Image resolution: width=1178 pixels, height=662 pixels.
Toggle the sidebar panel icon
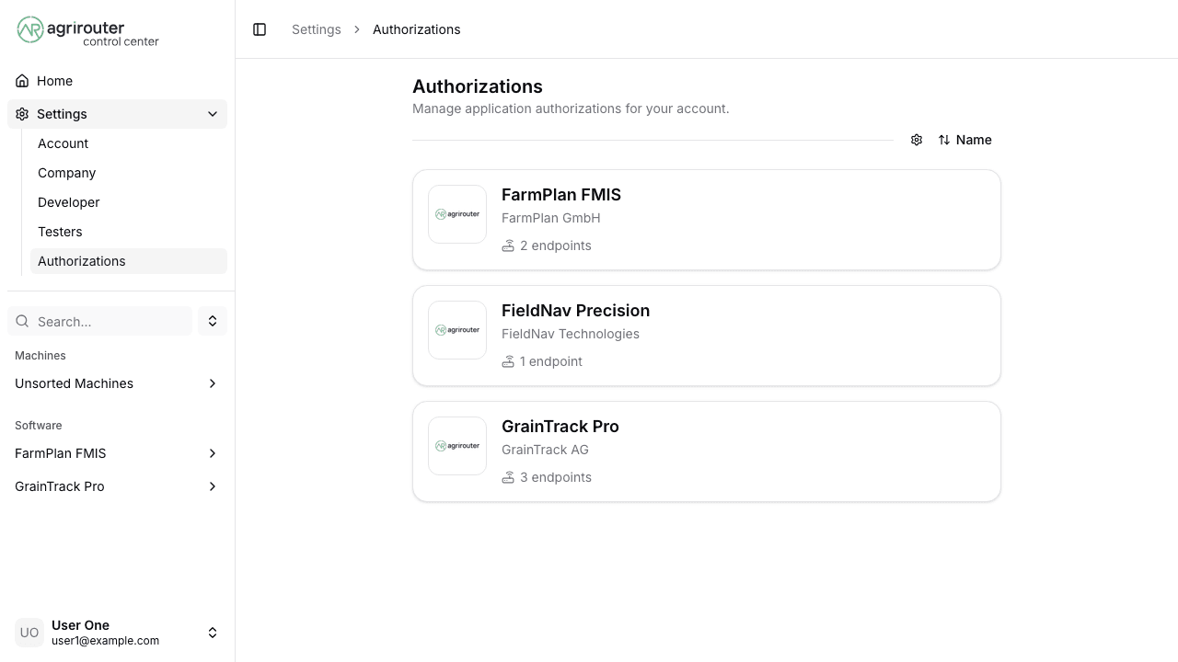click(260, 29)
